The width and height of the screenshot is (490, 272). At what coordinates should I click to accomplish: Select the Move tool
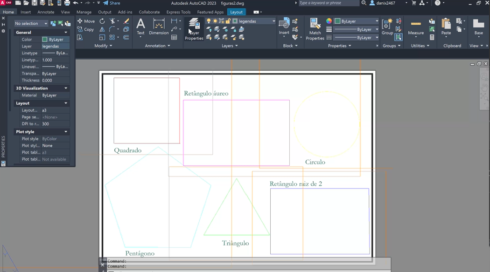[86, 21]
